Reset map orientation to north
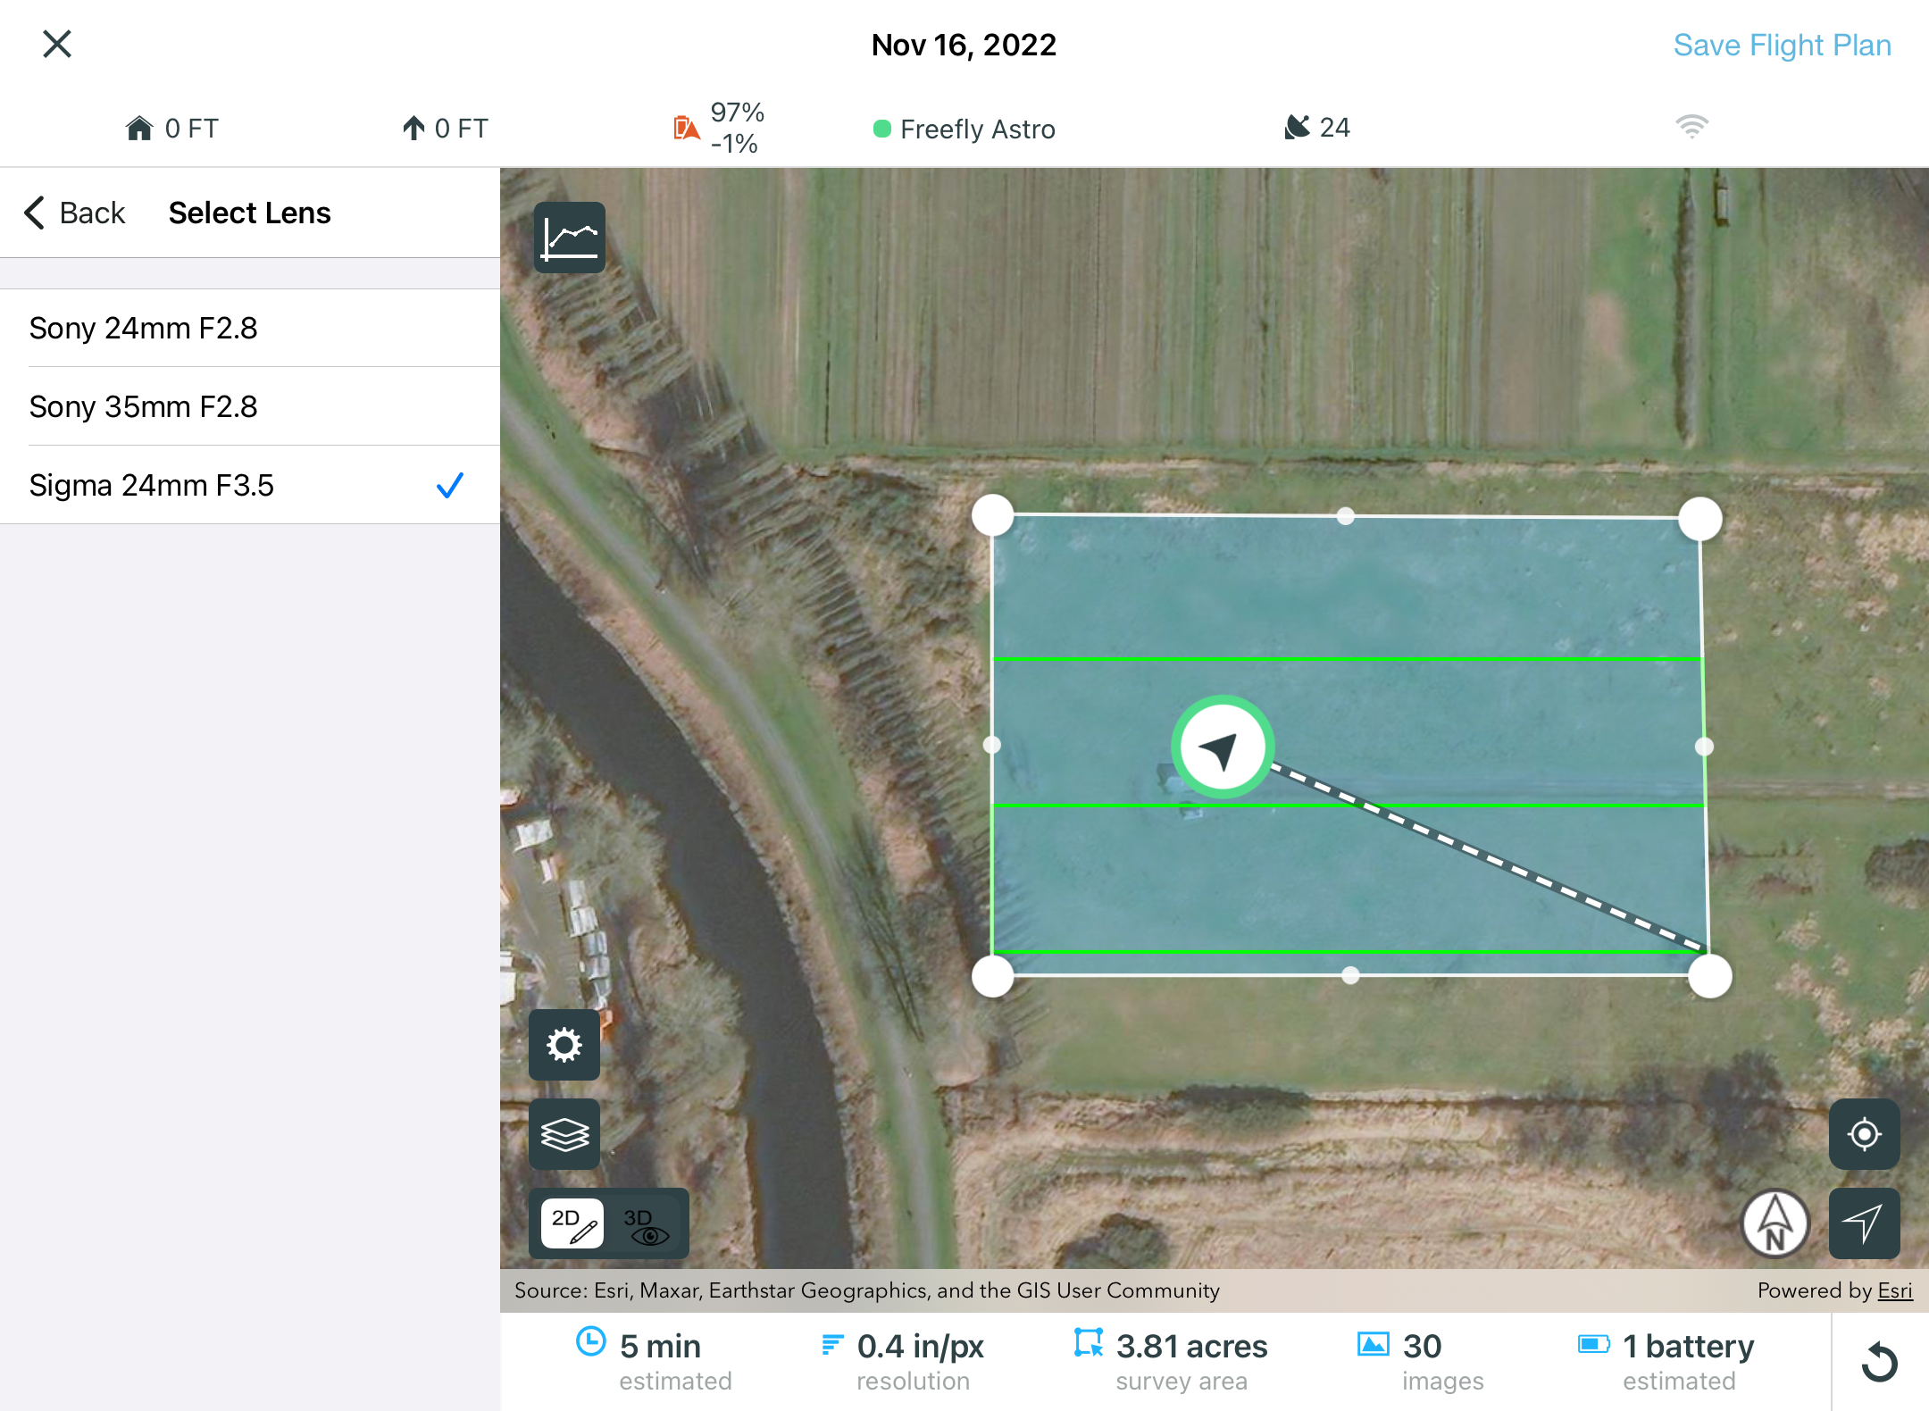The height and width of the screenshot is (1411, 1929). (1775, 1223)
